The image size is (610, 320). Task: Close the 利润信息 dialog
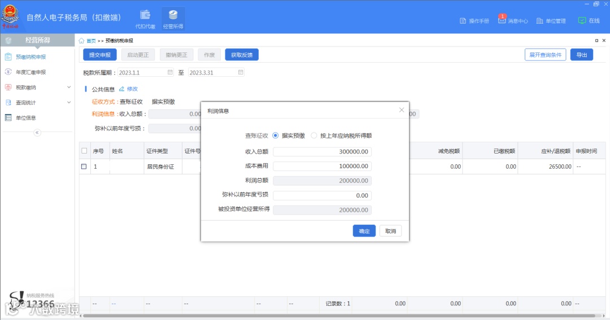coord(402,110)
